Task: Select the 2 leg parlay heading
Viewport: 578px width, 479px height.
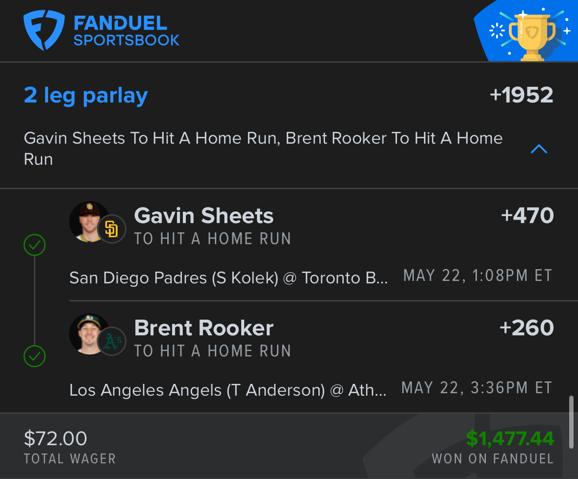Action: tap(86, 95)
